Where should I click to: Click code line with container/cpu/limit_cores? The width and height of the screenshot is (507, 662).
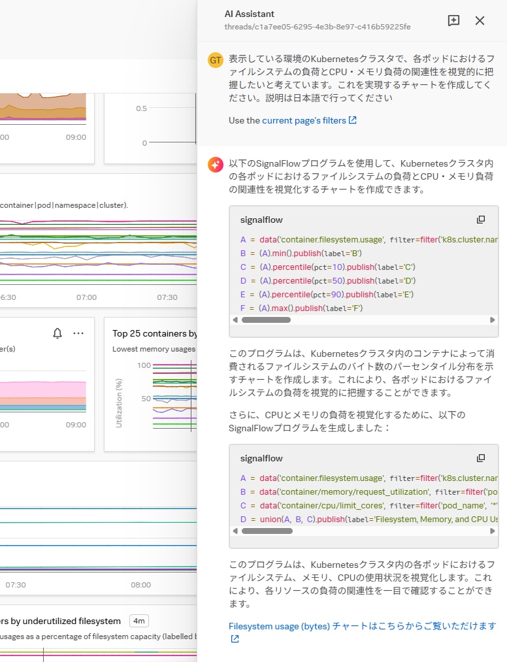click(368, 505)
